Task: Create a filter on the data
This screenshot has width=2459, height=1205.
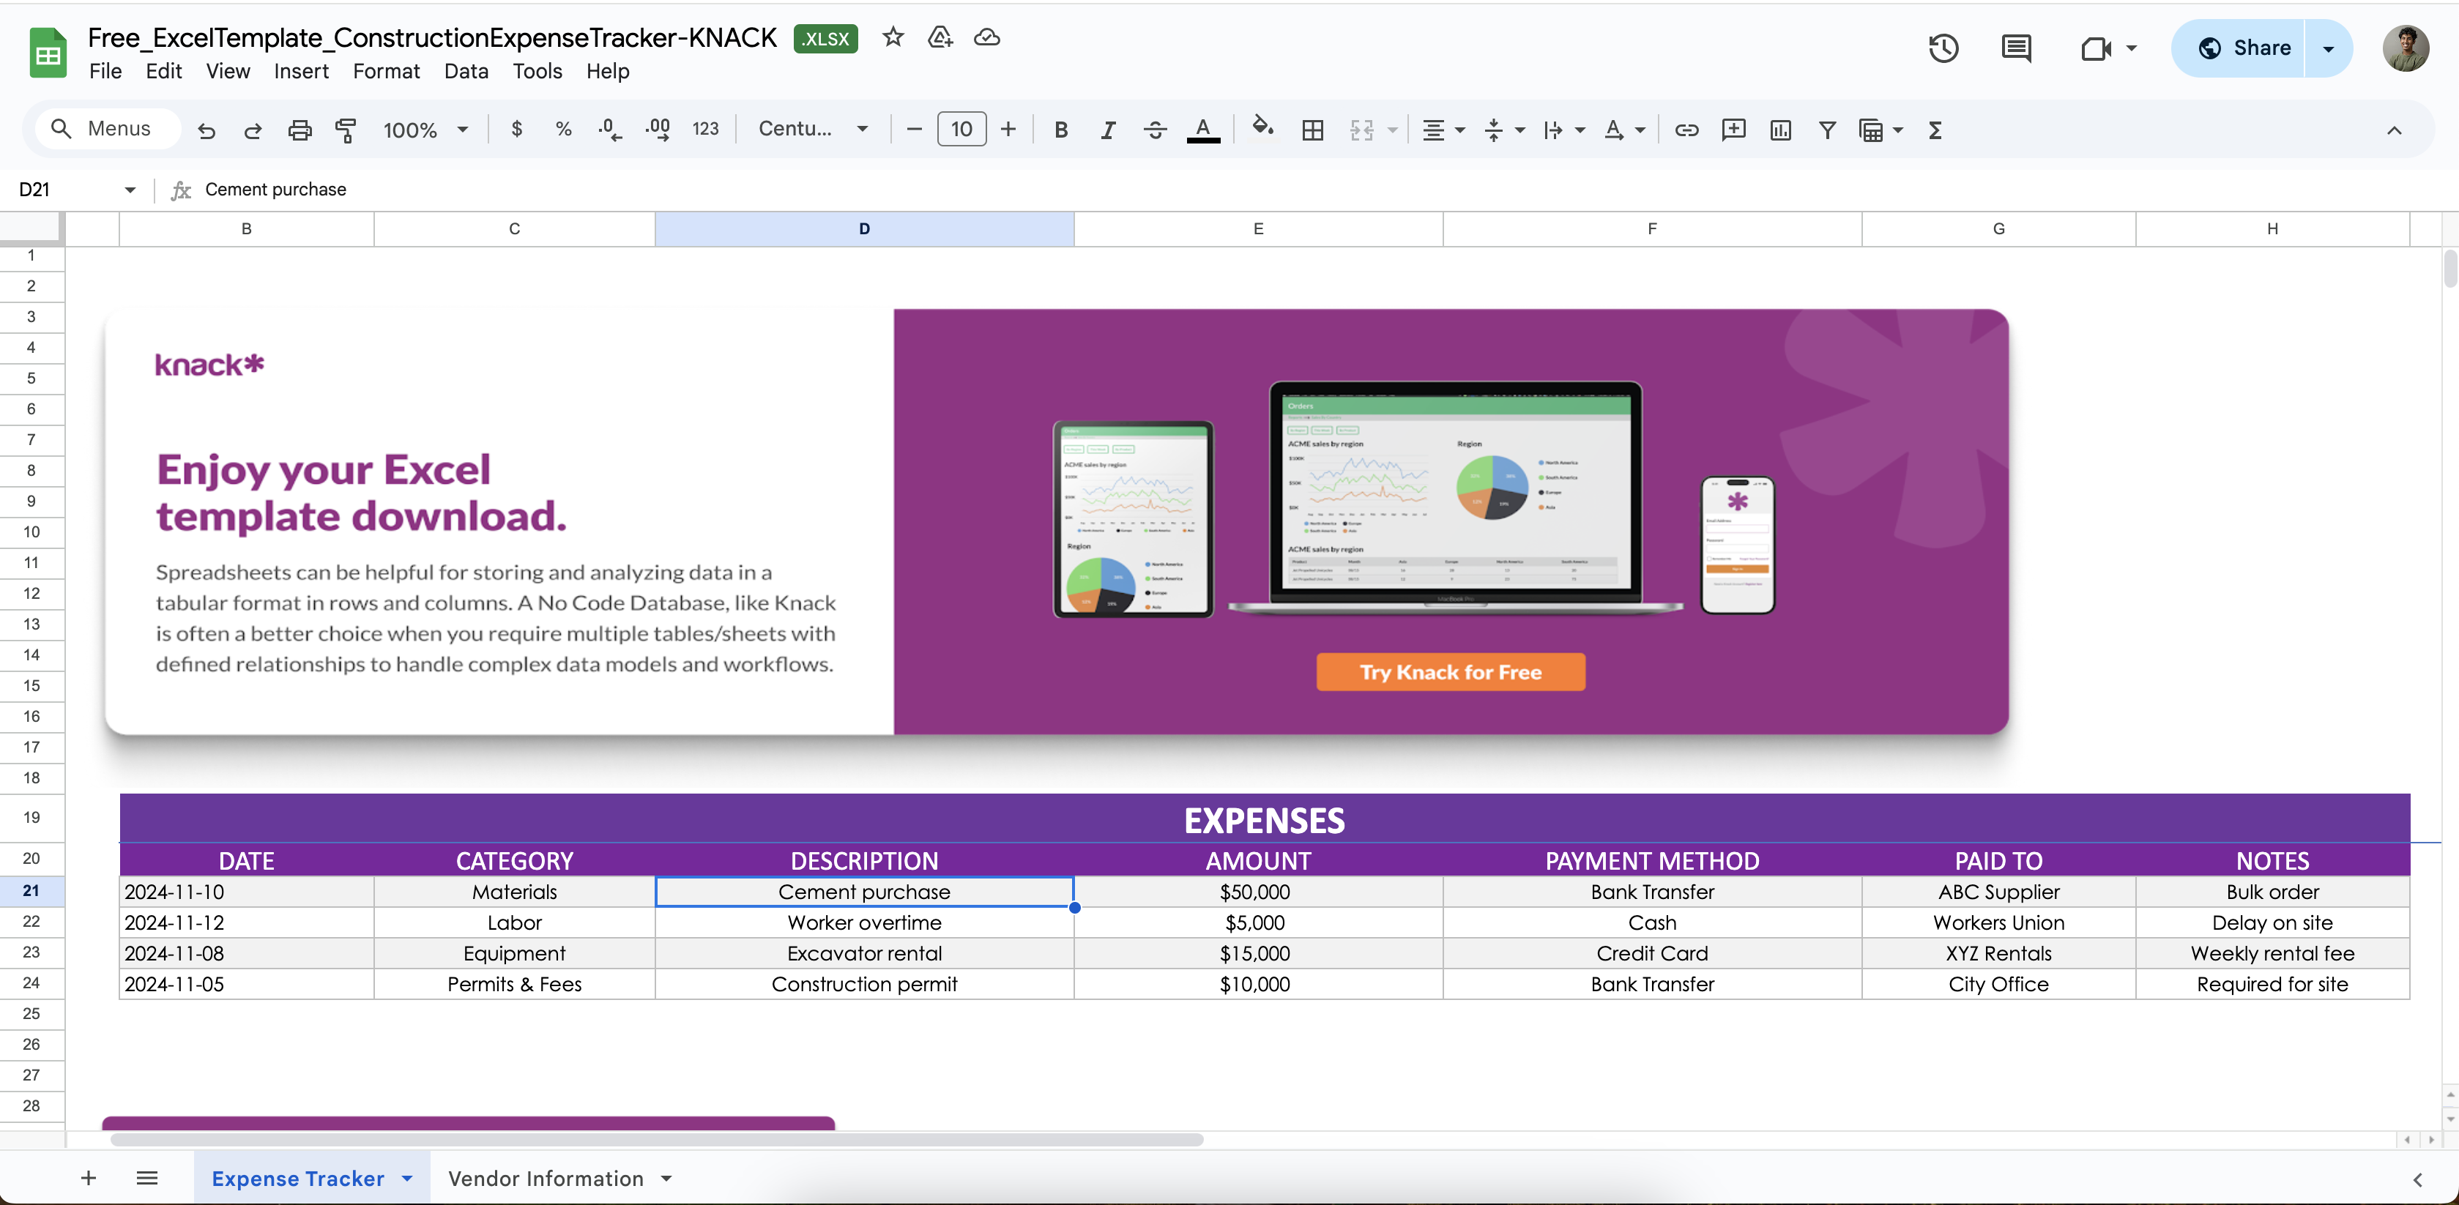Action: tap(1827, 130)
